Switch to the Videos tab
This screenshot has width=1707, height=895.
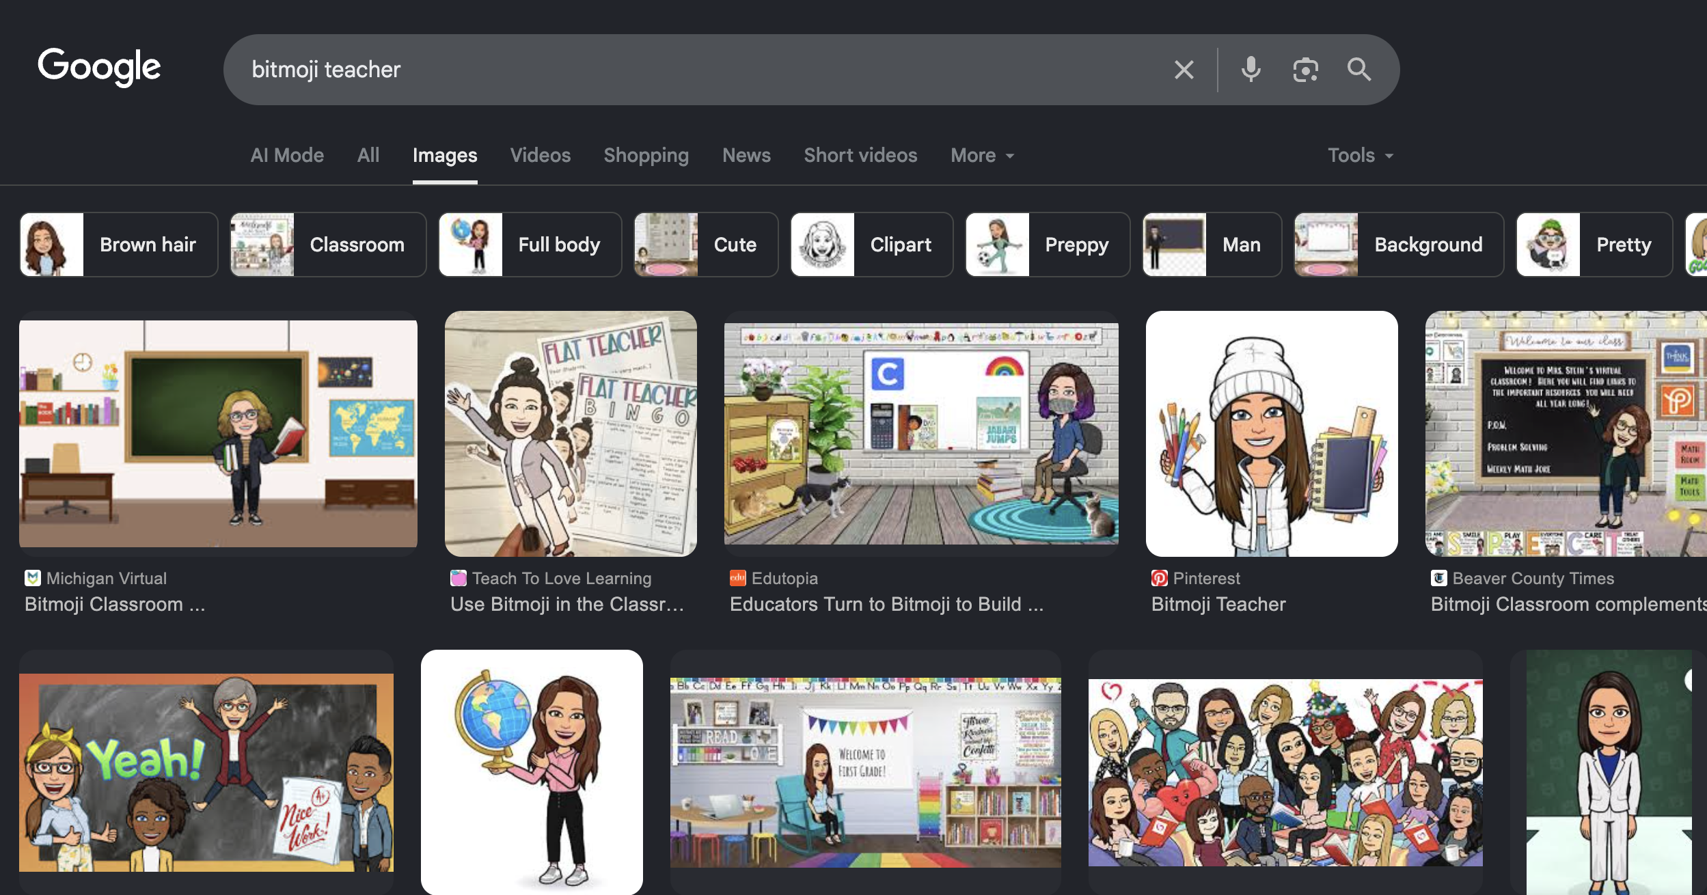pos(540,156)
